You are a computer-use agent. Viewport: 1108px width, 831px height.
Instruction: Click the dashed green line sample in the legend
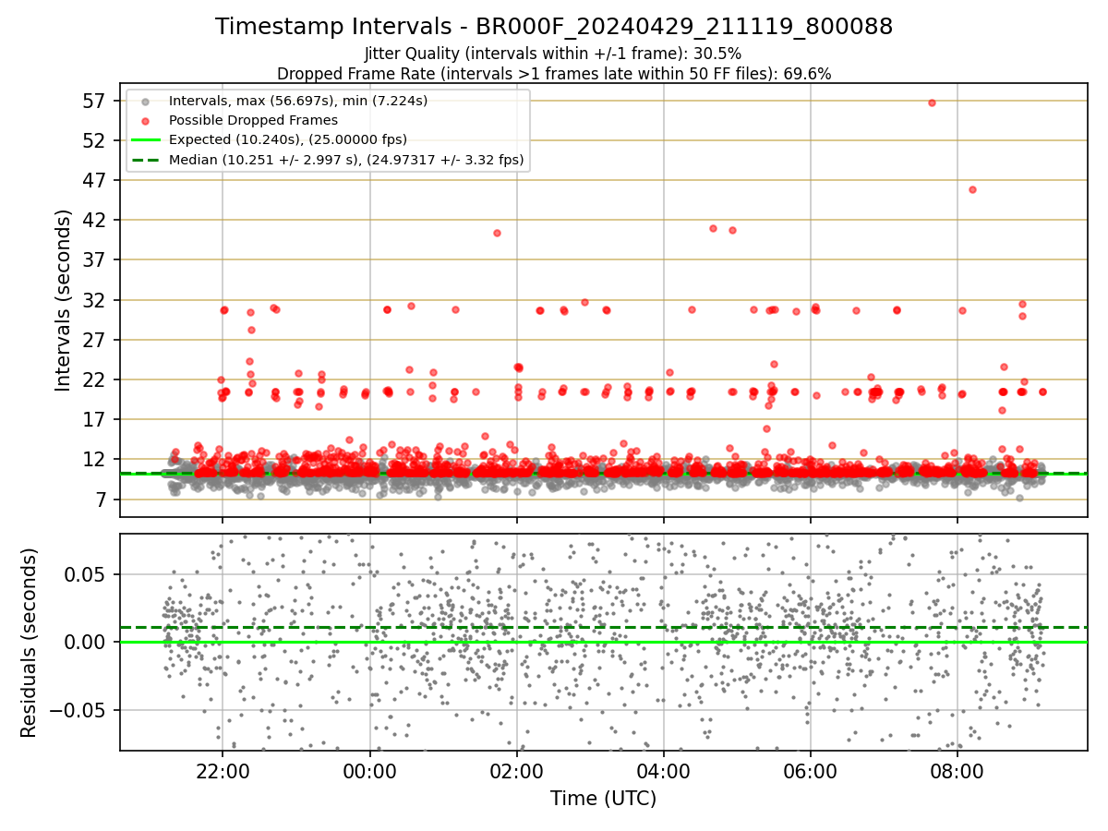point(145,160)
